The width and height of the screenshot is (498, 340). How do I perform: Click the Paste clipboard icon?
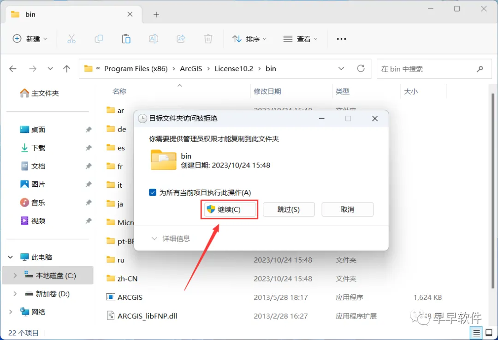click(x=126, y=39)
